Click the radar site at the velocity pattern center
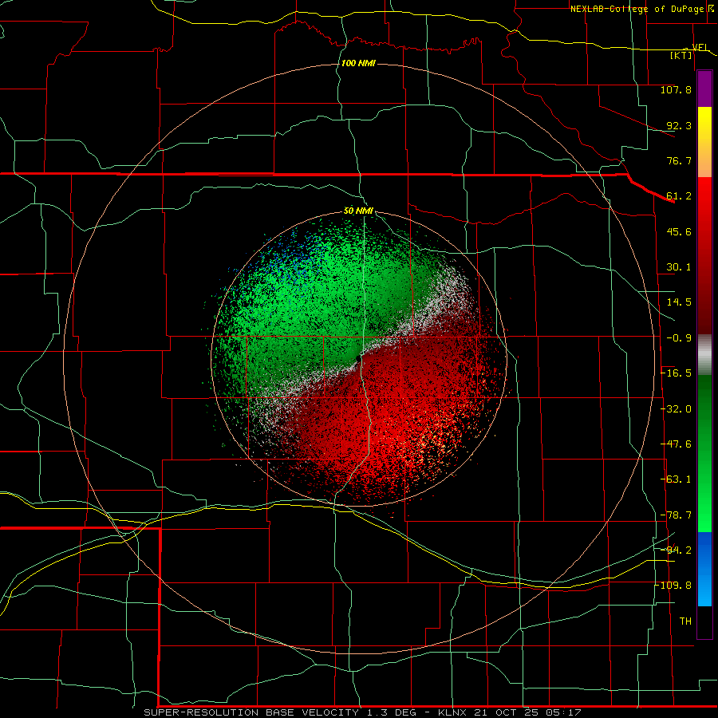This screenshot has height=718, width=718. coord(358,357)
